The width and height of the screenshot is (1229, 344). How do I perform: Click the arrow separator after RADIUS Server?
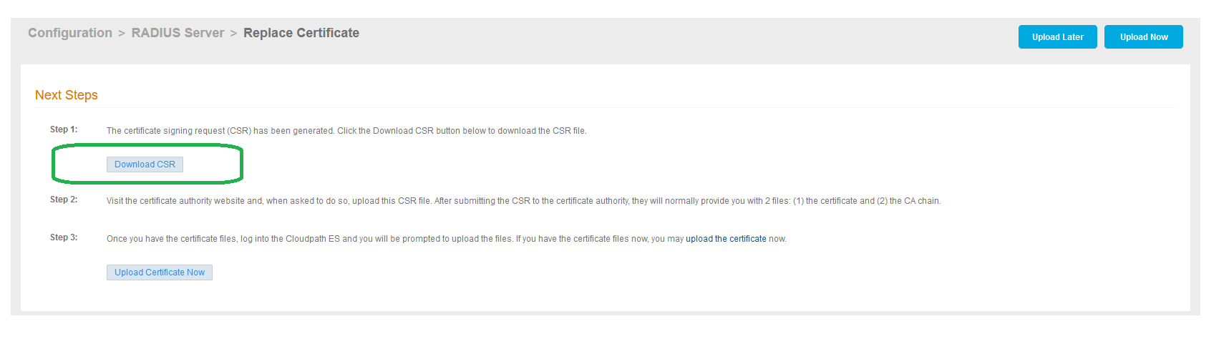[x=233, y=34]
